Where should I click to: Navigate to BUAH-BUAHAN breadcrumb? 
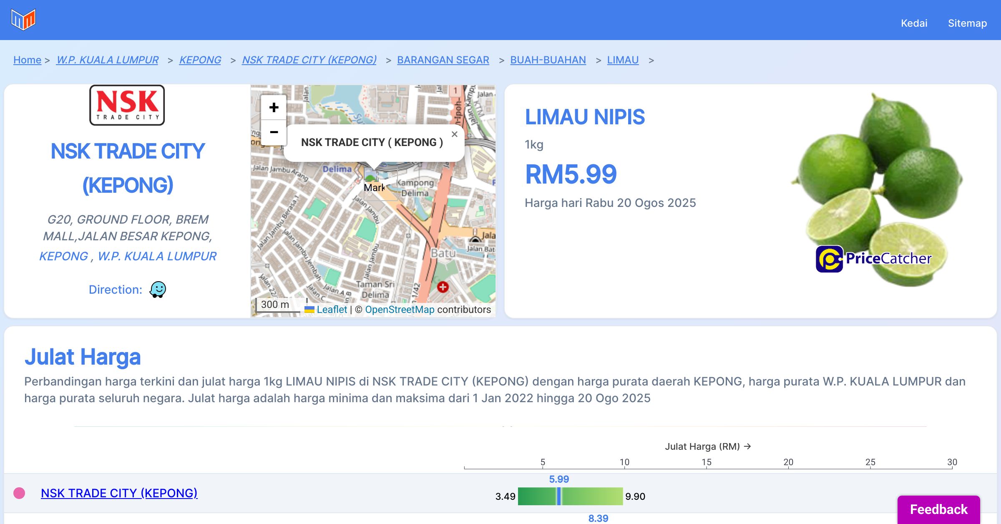(548, 60)
